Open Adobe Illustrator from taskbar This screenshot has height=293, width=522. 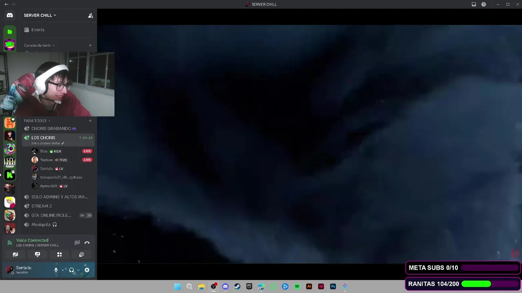(x=309, y=286)
